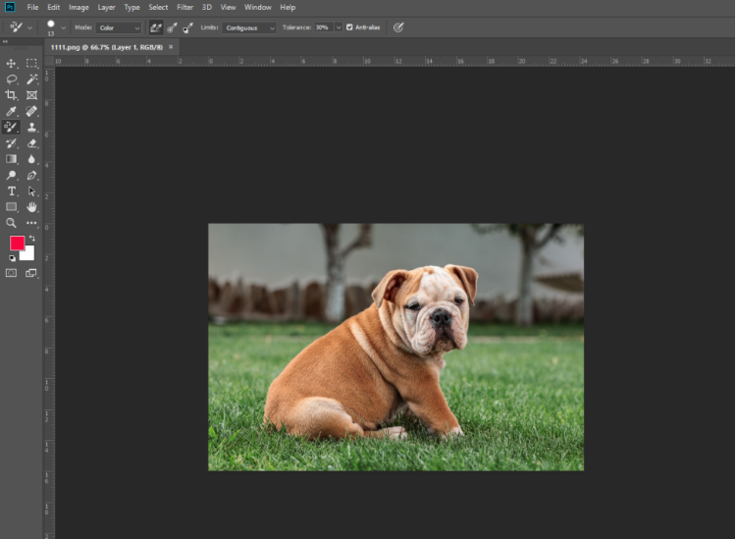The image size is (737, 539).
Task: Select the Color Replacement brush tool
Action: [x=11, y=127]
